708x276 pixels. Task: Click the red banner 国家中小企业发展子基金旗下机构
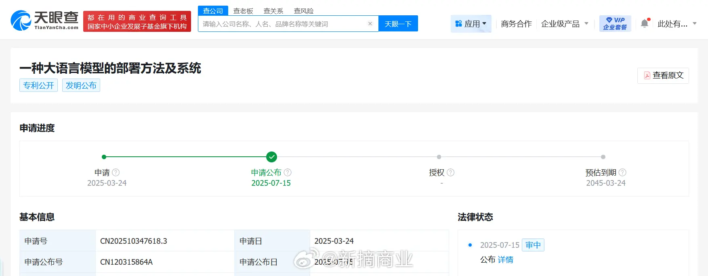point(137,21)
